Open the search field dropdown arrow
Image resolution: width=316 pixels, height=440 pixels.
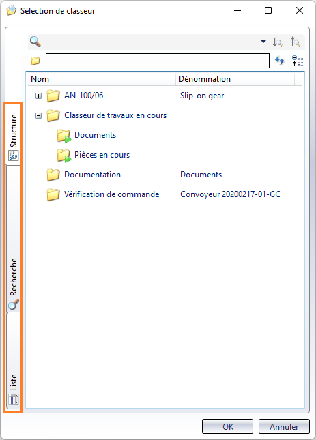click(263, 42)
